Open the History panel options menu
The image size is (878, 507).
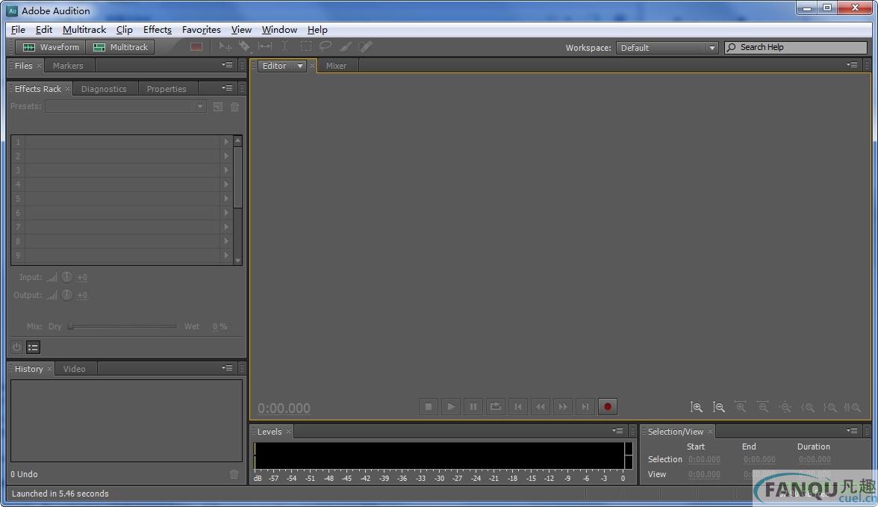pos(227,368)
